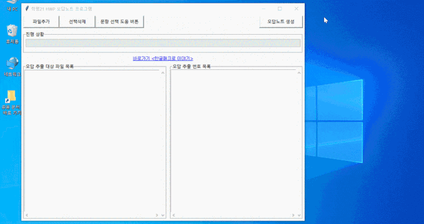The height and width of the screenshot is (224, 424).
Task: Click the 파일추가 button
Action: click(41, 22)
